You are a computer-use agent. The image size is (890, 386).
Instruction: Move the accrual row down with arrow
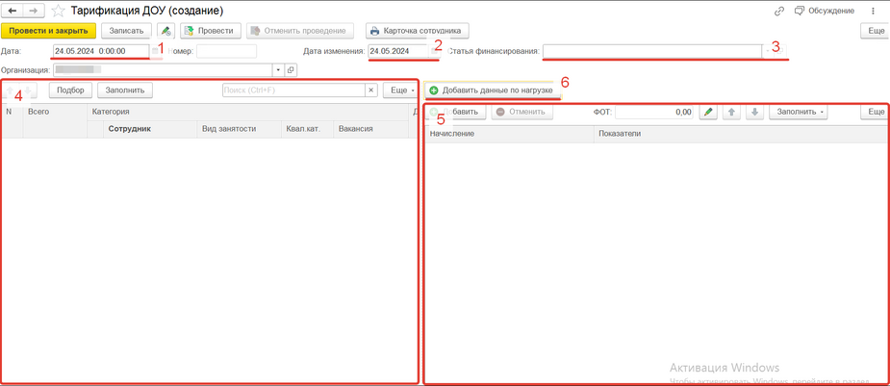(x=754, y=112)
